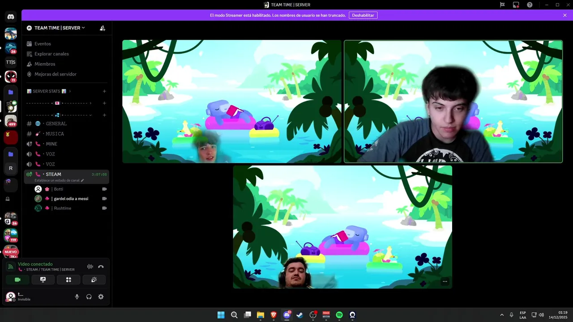Collapse the SERVER STATS category
The height and width of the screenshot is (322, 573).
49,91
